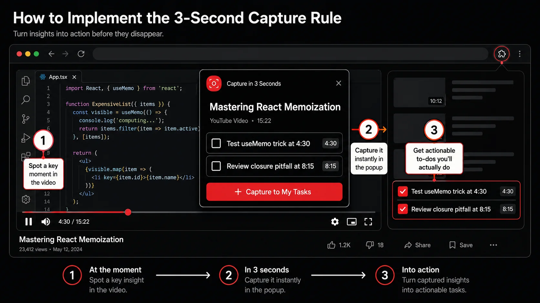
Task: Mute the video volume speaker icon
Action: tap(46, 222)
